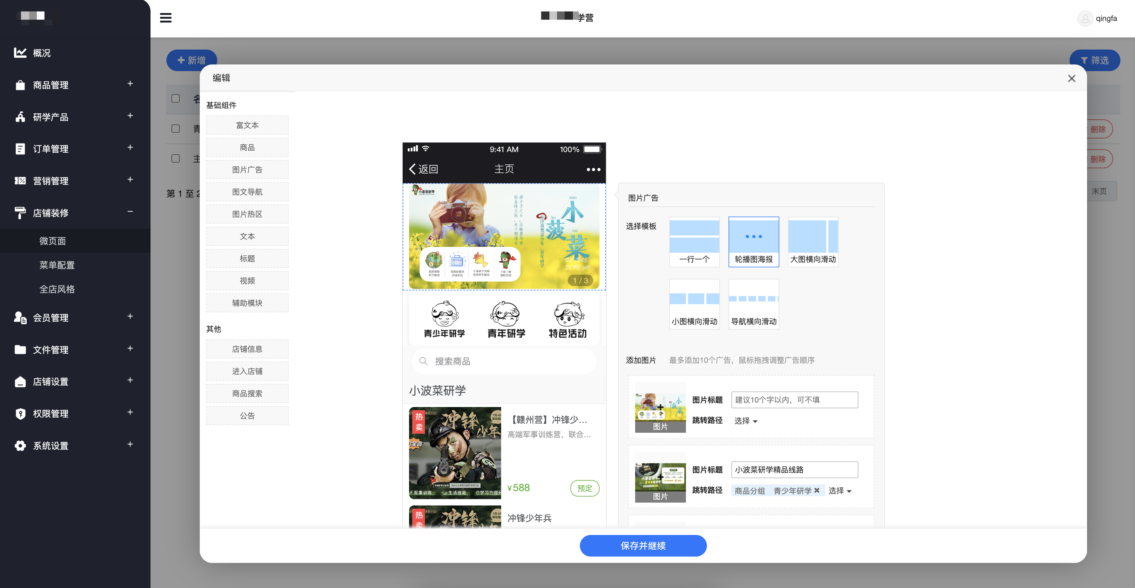
Task: Click the 预定 button on product card
Action: 585,488
